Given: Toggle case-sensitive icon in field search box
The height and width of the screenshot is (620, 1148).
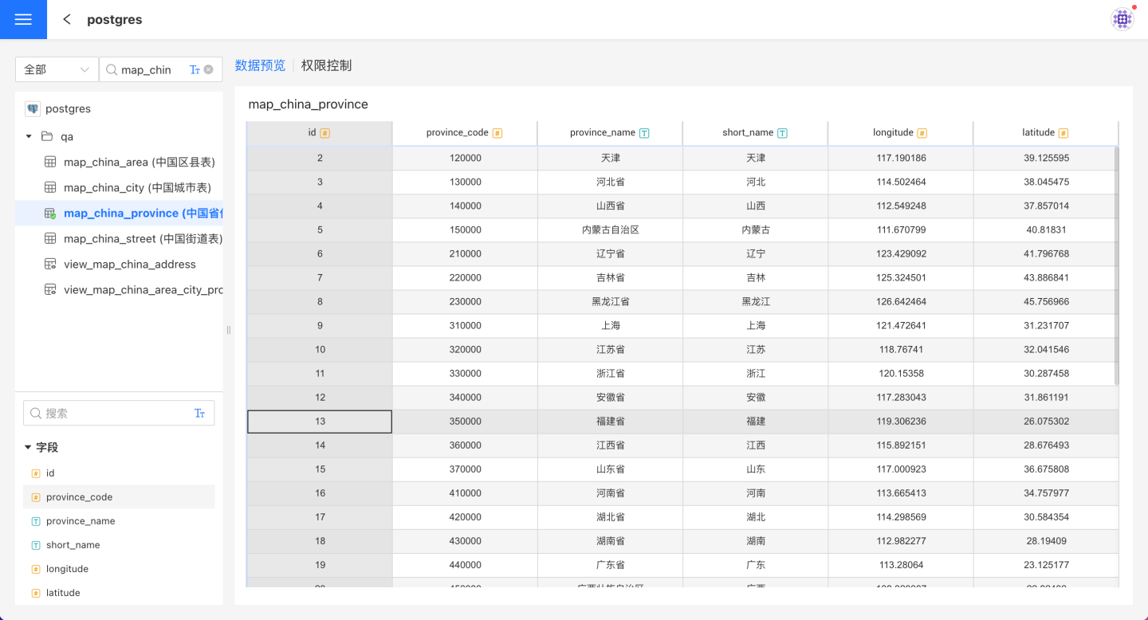Looking at the screenshot, I should [199, 414].
